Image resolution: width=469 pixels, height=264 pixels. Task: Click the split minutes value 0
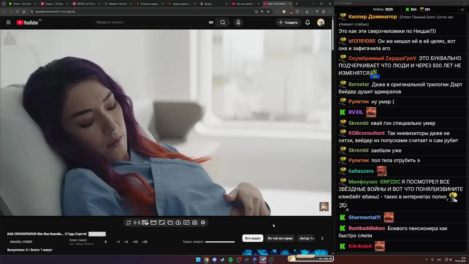coord(106,242)
